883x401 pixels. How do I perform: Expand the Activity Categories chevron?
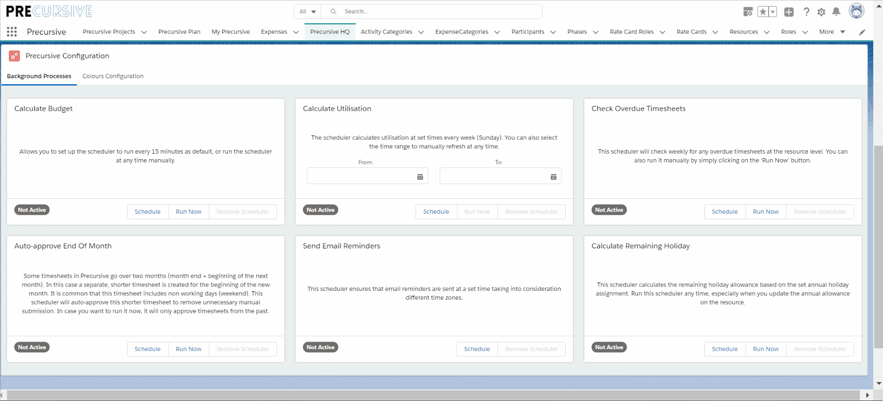pyautogui.click(x=421, y=32)
